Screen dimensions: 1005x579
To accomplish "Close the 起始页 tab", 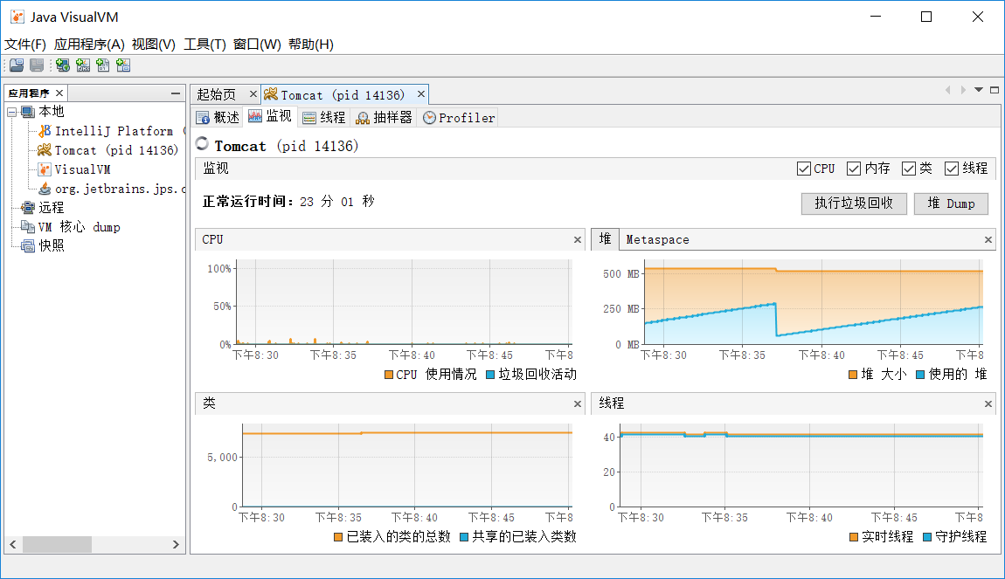I will (x=253, y=94).
